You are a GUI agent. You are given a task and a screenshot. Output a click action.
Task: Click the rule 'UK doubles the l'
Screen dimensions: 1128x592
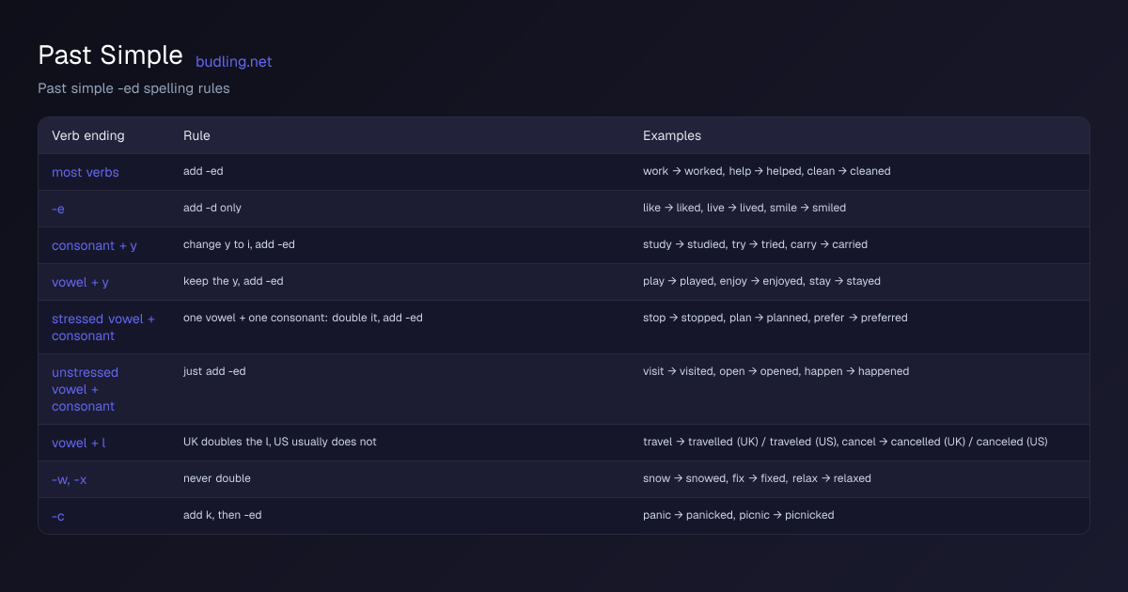tap(280, 442)
